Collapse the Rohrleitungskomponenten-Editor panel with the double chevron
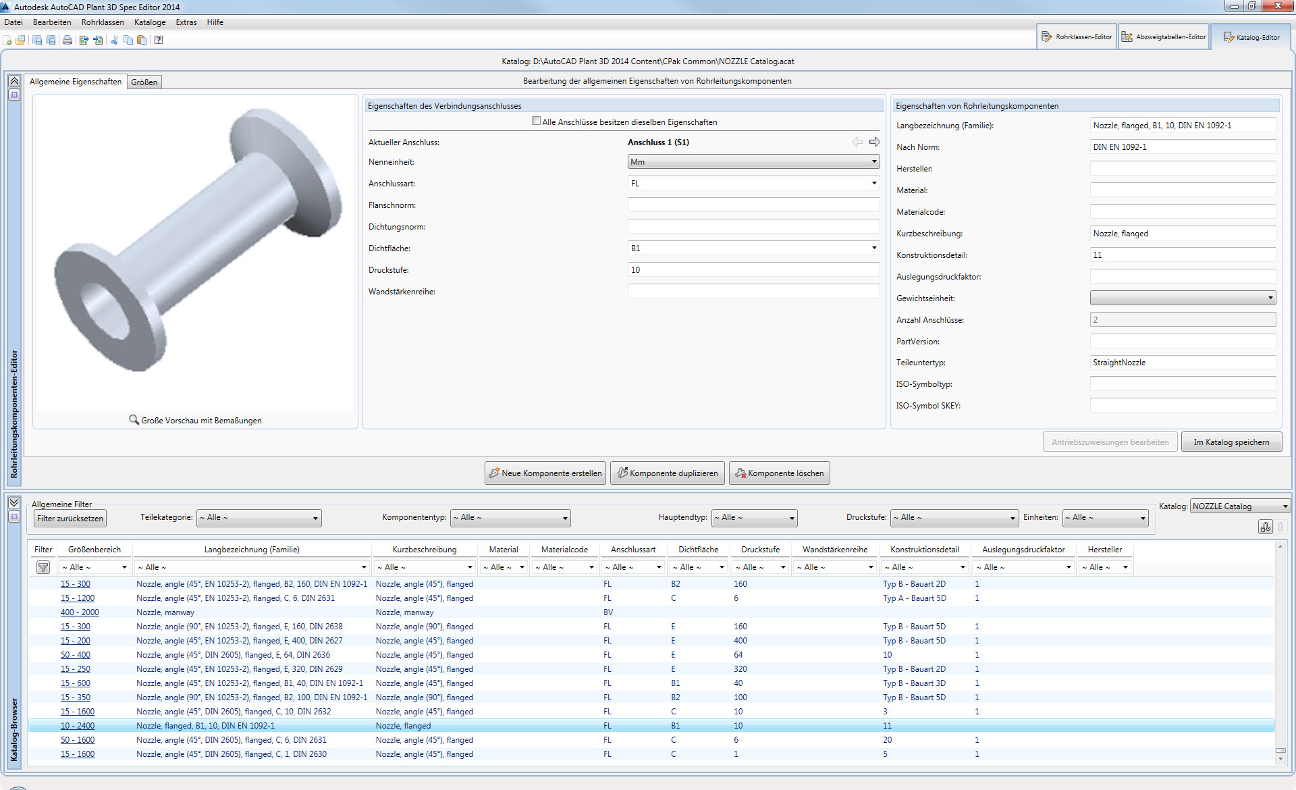The width and height of the screenshot is (1296, 790). [13, 81]
